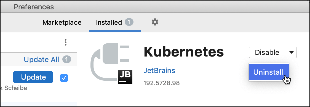310x107 pixels.
Task: Click the Update All link
Action: pos(42,60)
